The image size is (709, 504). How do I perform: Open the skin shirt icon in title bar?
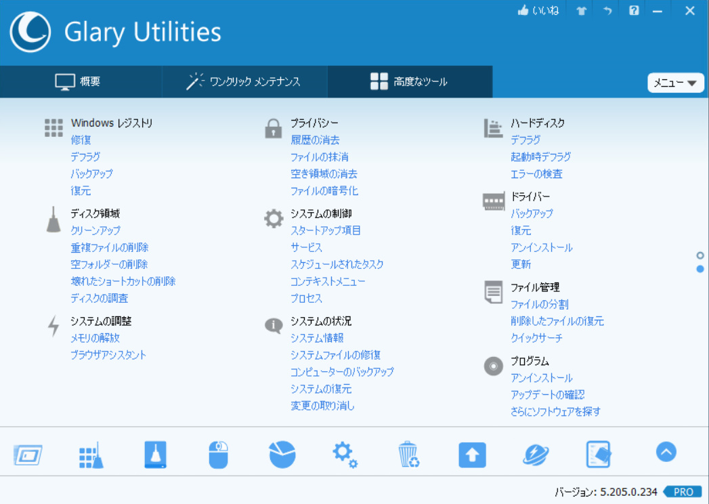pos(582,10)
